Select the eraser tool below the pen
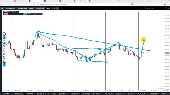 [4, 46]
